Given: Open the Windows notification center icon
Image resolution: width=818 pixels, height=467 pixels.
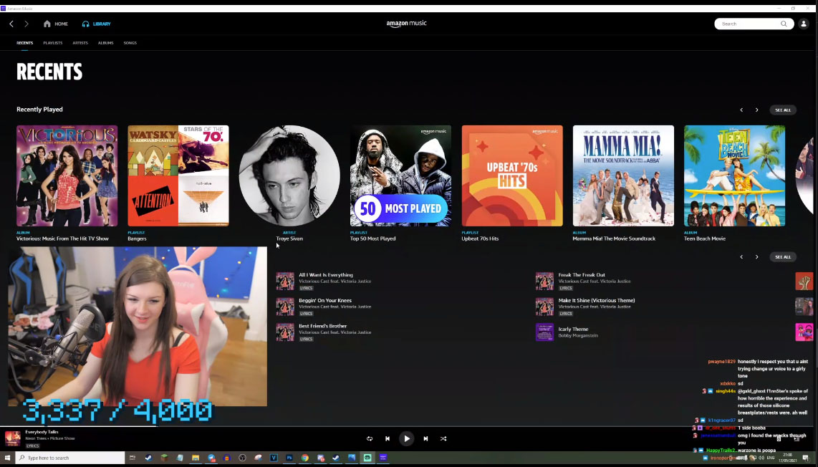Looking at the screenshot, I should [806, 458].
